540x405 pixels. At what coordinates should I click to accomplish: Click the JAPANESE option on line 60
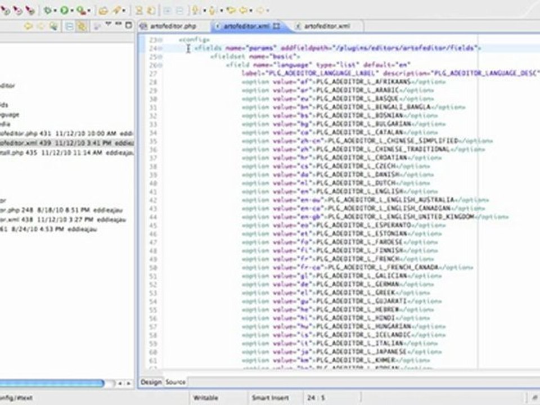[x=341, y=352]
